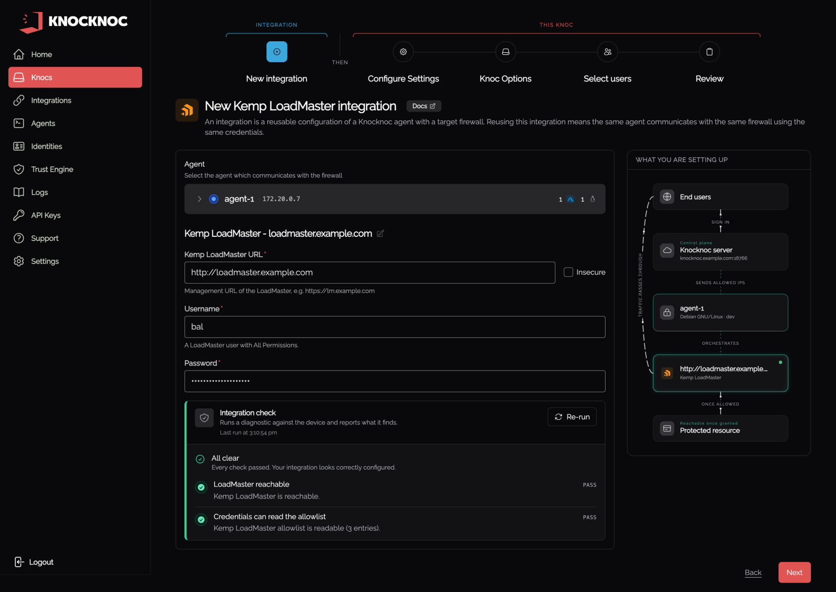Click the 172.20.0.7 agent IP text
836x592 pixels.
coord(281,199)
